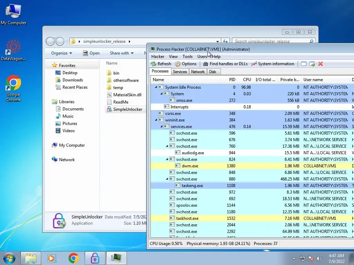Open System information graph window
Screen dimensions: 354x265
pos(273,64)
